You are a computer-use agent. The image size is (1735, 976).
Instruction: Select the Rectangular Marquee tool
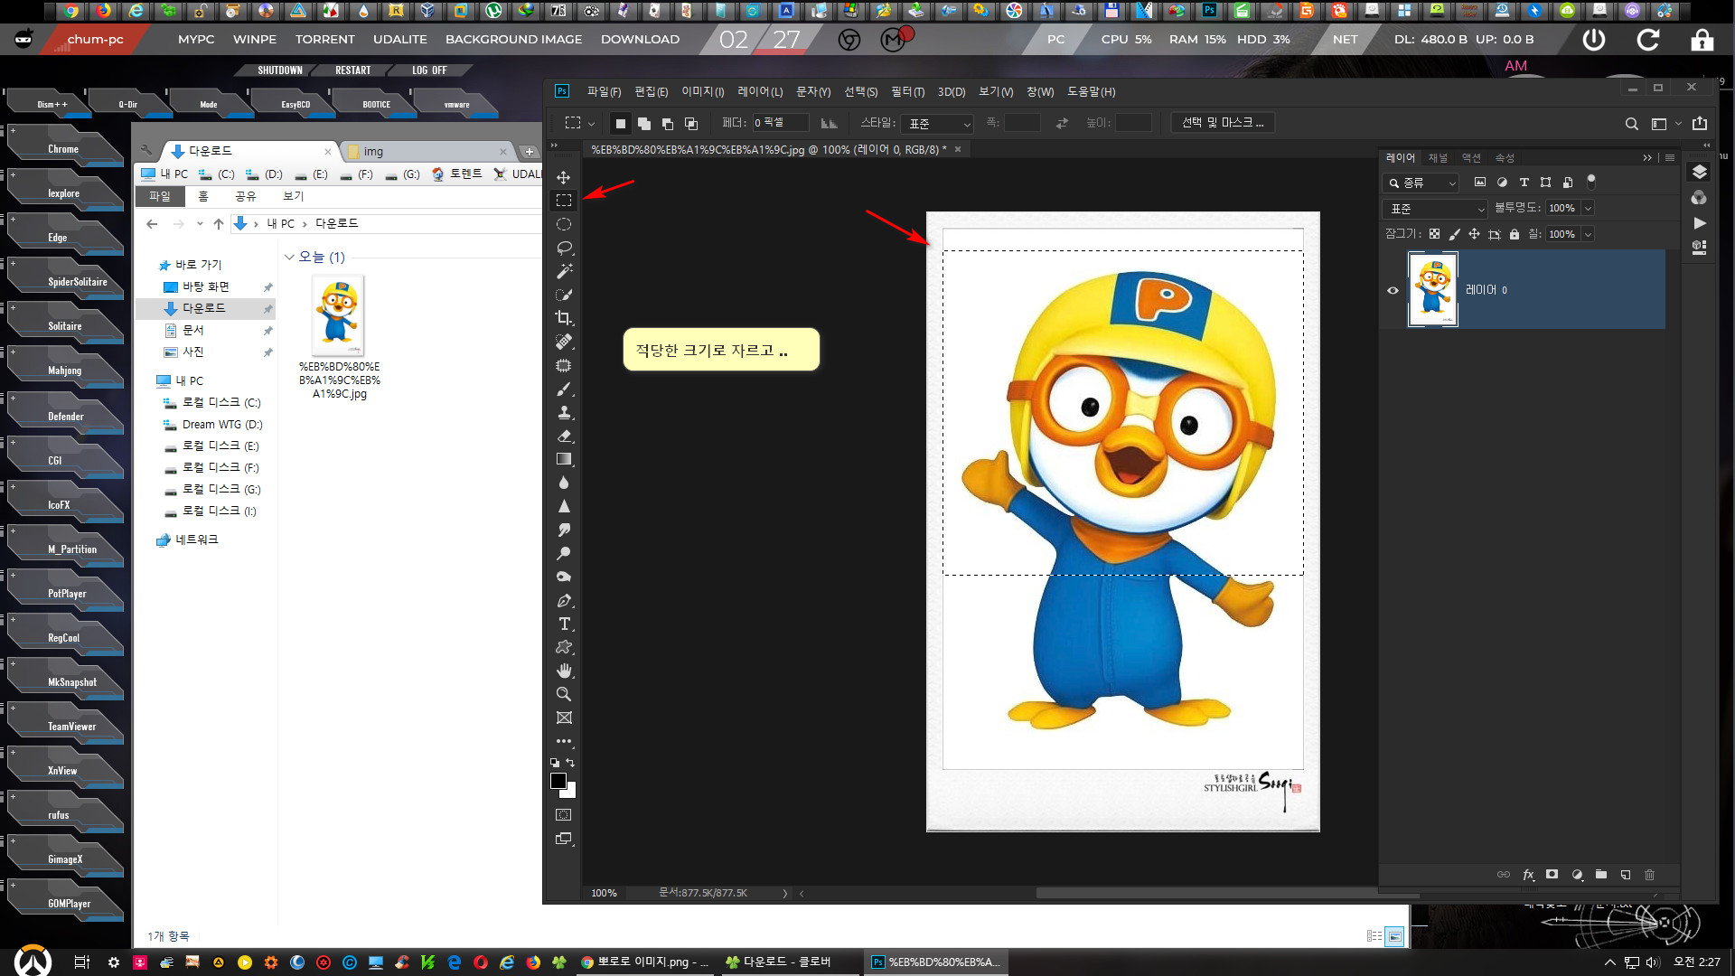[x=564, y=201]
